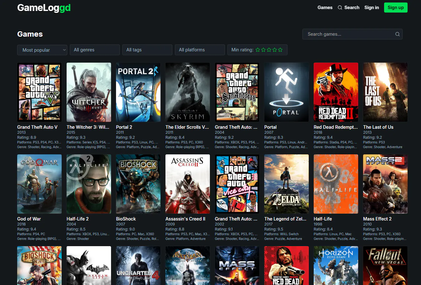
Task: Set minimum rating to four stars
Action: coord(275,50)
